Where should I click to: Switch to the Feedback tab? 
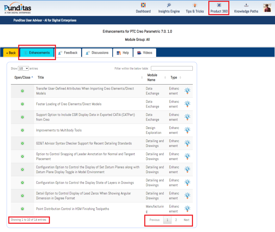click(68, 53)
